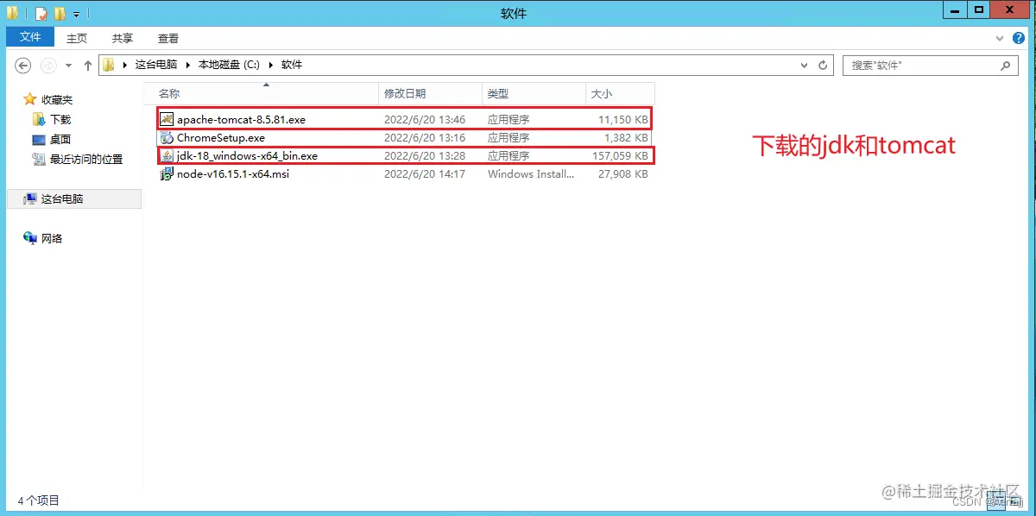This screenshot has height=516, width=1036.
Task: Select file name apache-tomcat-8.5.81.exe
Action: coord(241,119)
